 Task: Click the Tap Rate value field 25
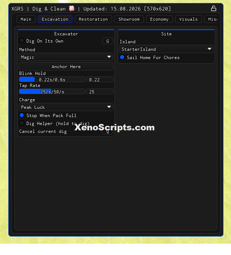(x=100, y=92)
